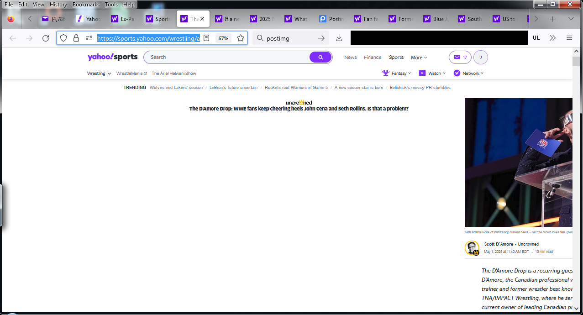This screenshot has width=583, height=315.
Task: Go back one page
Action: click(13, 38)
